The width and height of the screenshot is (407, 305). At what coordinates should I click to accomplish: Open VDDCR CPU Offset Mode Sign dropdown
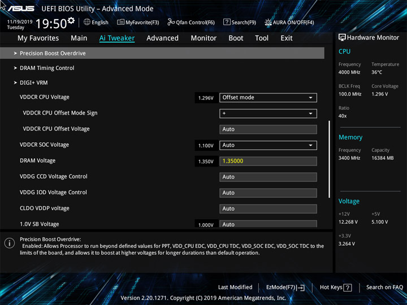[268, 114]
